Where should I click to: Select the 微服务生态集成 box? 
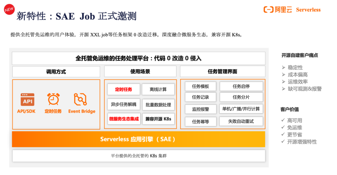124,119
